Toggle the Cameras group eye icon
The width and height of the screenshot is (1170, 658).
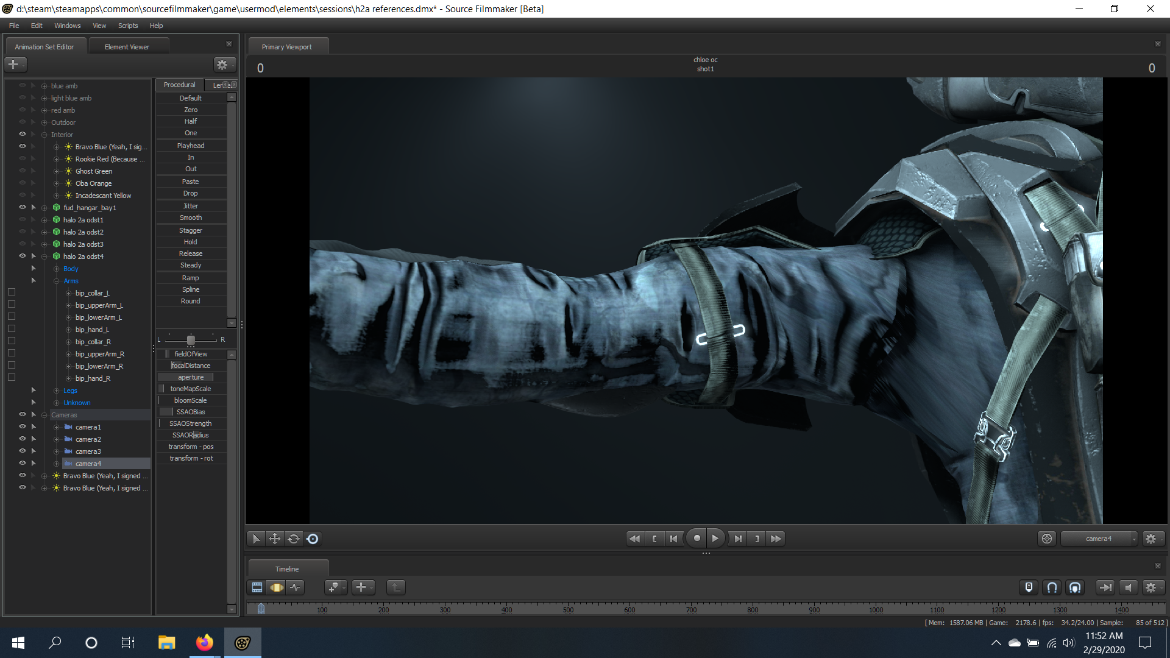(x=23, y=414)
